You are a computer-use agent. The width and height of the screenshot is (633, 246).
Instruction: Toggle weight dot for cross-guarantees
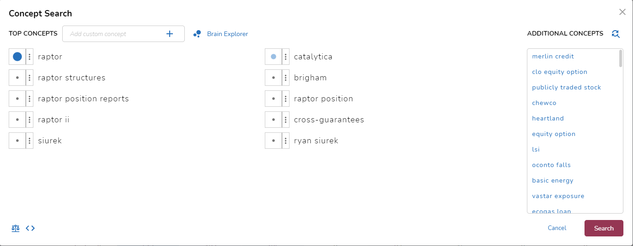coord(274,120)
